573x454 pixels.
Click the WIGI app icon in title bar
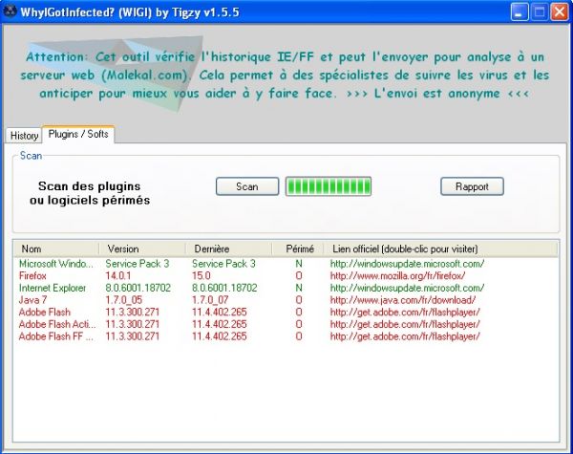click(10, 11)
